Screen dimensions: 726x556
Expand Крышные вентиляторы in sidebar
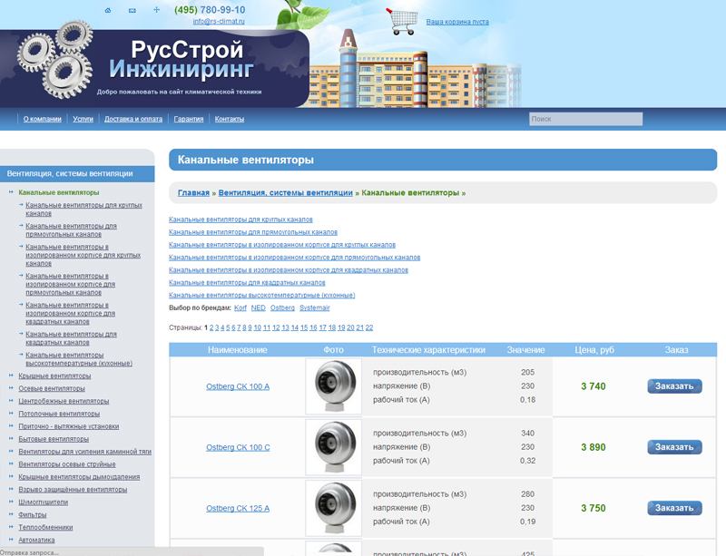(x=54, y=376)
